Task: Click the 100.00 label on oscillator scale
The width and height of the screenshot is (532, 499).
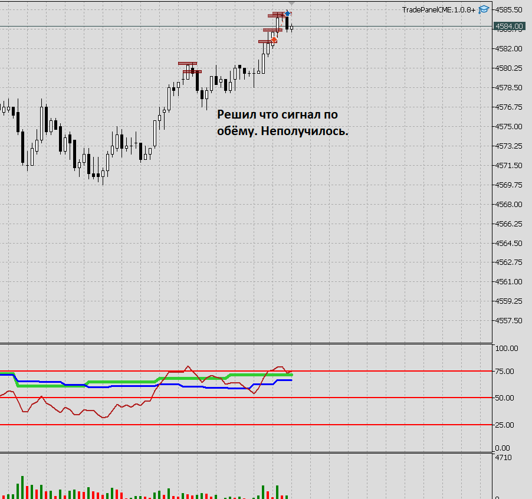Action: [507, 349]
